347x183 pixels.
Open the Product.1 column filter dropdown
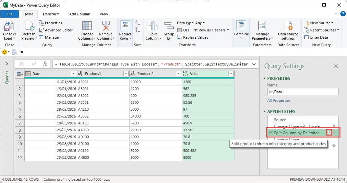coord(126,74)
